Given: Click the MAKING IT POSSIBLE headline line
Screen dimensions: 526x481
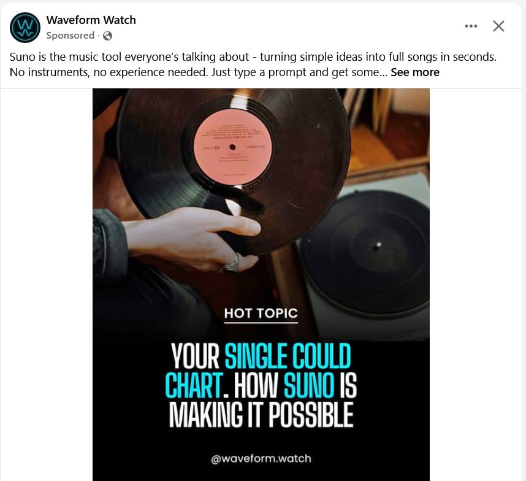Looking at the screenshot, I should pyautogui.click(x=261, y=415).
